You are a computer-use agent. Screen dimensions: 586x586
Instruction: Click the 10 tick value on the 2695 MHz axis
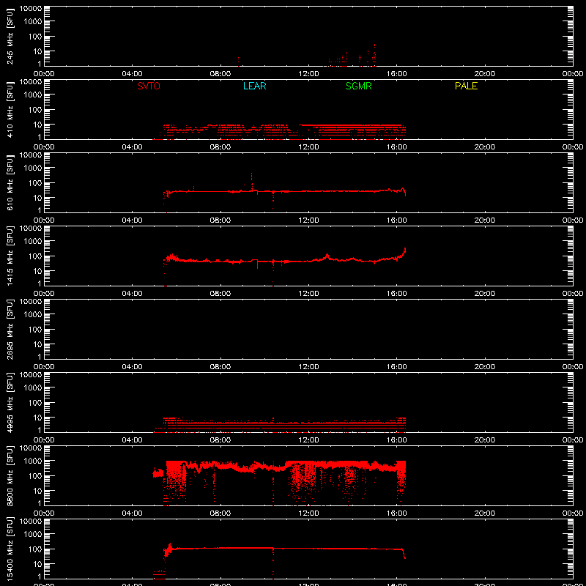coord(38,344)
